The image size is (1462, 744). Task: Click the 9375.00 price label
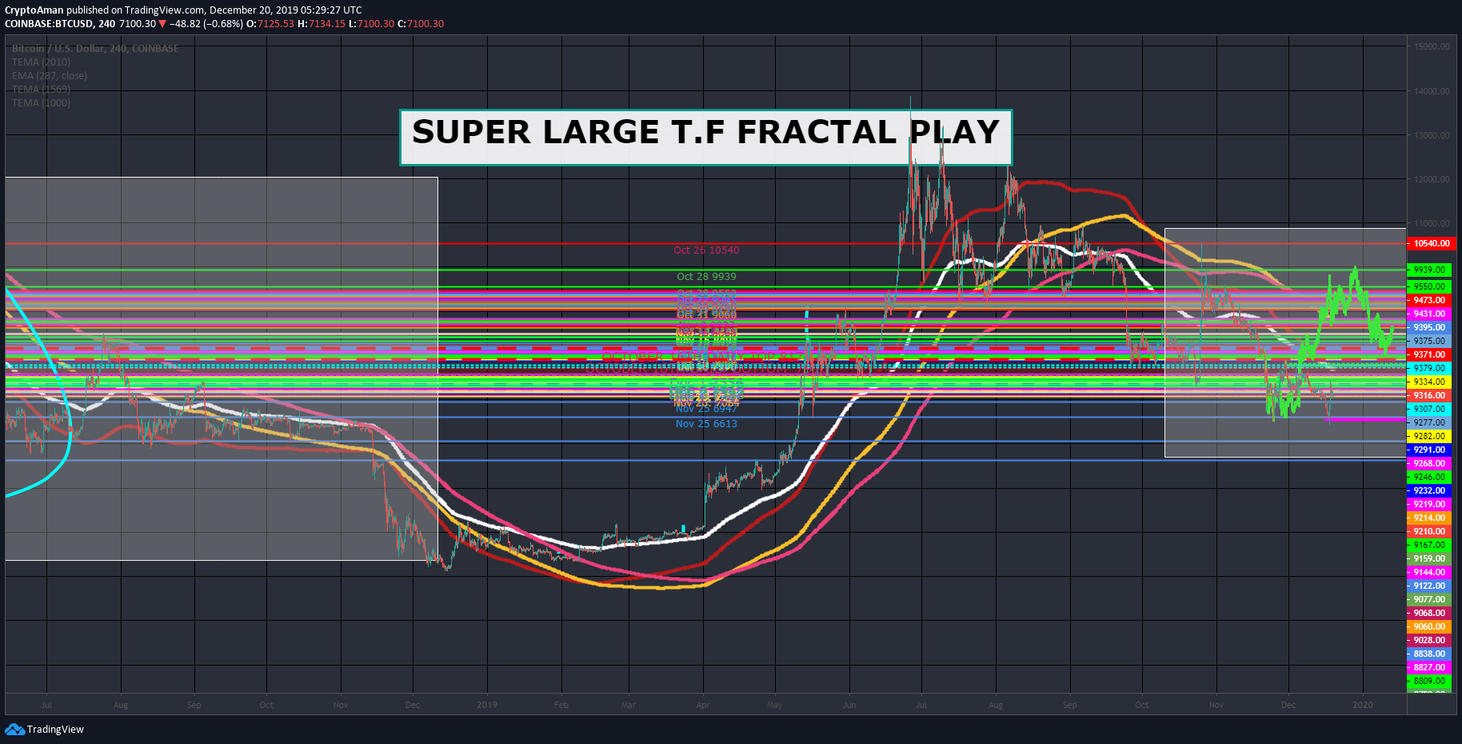pyautogui.click(x=1429, y=341)
